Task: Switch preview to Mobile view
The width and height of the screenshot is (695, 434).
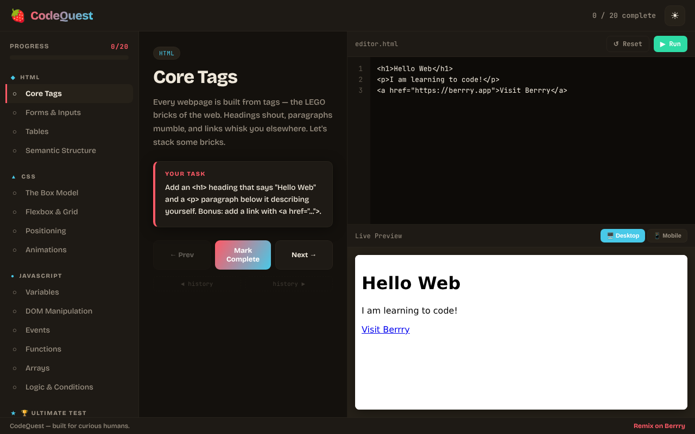Action: pyautogui.click(x=667, y=235)
